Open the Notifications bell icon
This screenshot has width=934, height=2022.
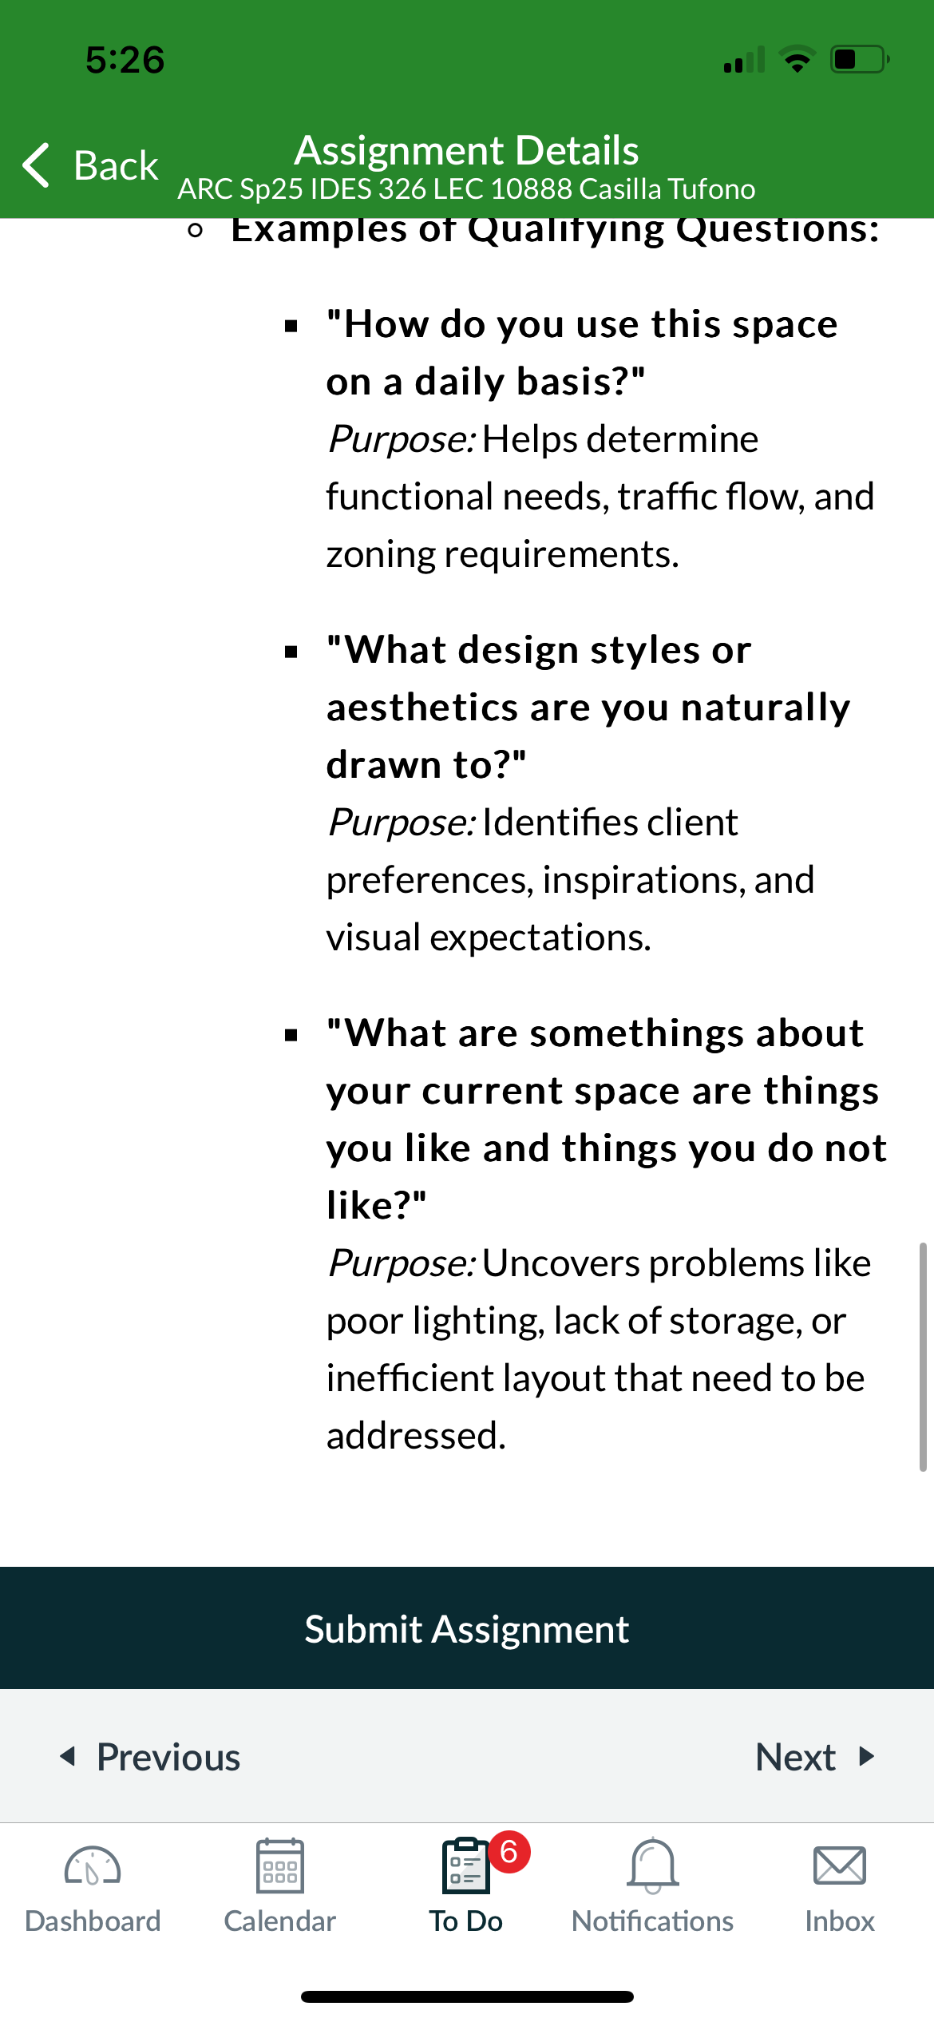pyautogui.click(x=653, y=1865)
